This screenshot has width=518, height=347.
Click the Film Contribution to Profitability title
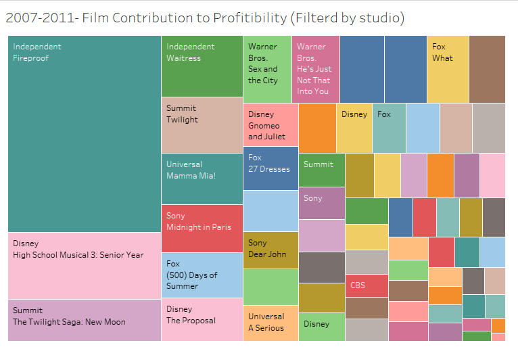coord(205,18)
